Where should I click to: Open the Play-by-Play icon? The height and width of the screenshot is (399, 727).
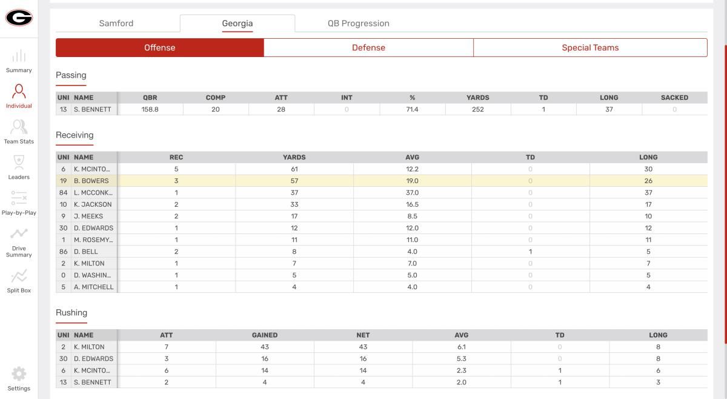coord(19,199)
